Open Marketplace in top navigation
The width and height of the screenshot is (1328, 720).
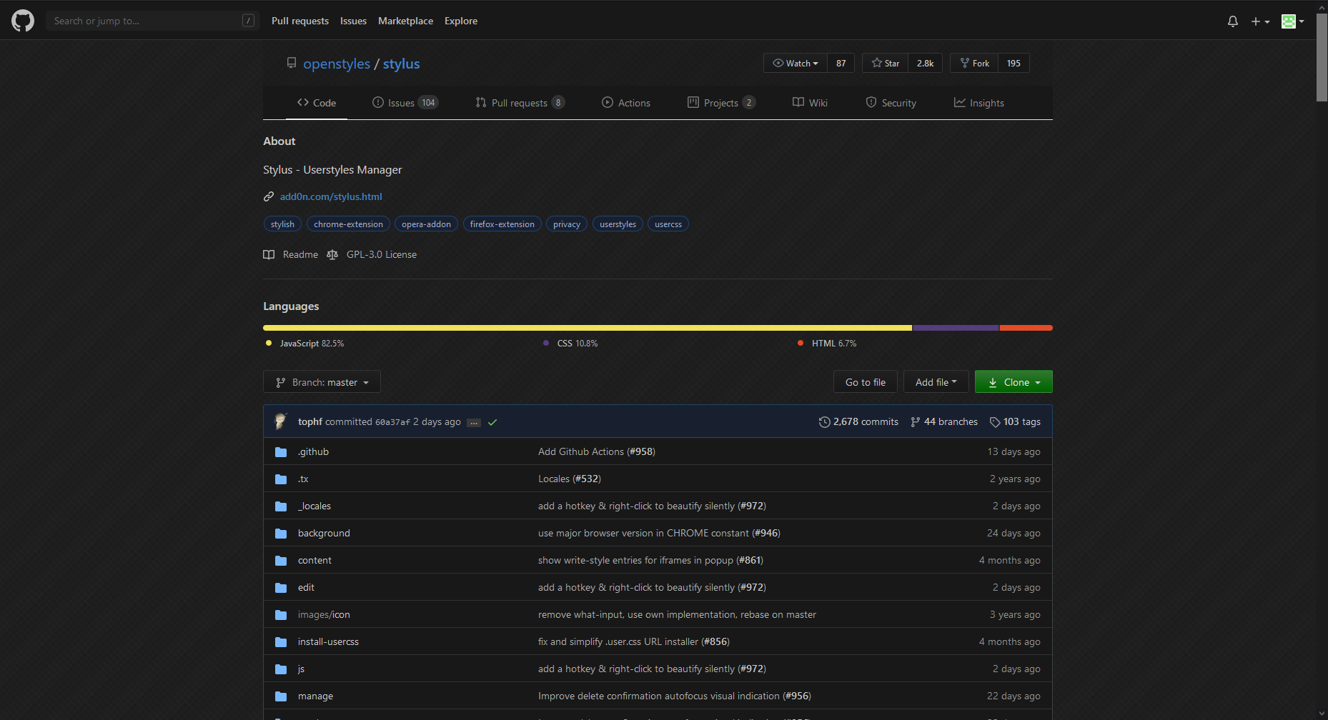[405, 21]
